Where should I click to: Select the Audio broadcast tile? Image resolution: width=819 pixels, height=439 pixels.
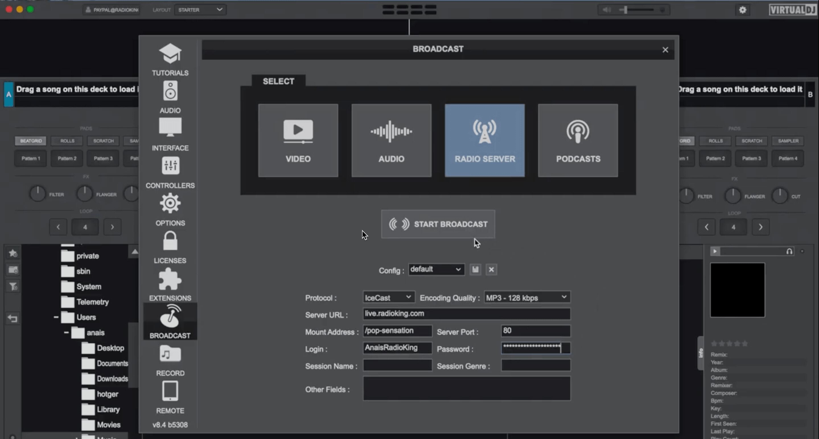(391, 140)
